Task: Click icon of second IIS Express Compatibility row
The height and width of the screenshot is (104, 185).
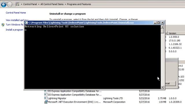Action: pyautogui.click(x=46, y=94)
